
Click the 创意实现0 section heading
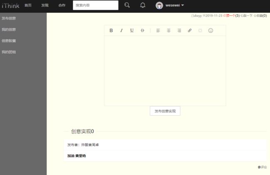pyautogui.click(x=83, y=131)
